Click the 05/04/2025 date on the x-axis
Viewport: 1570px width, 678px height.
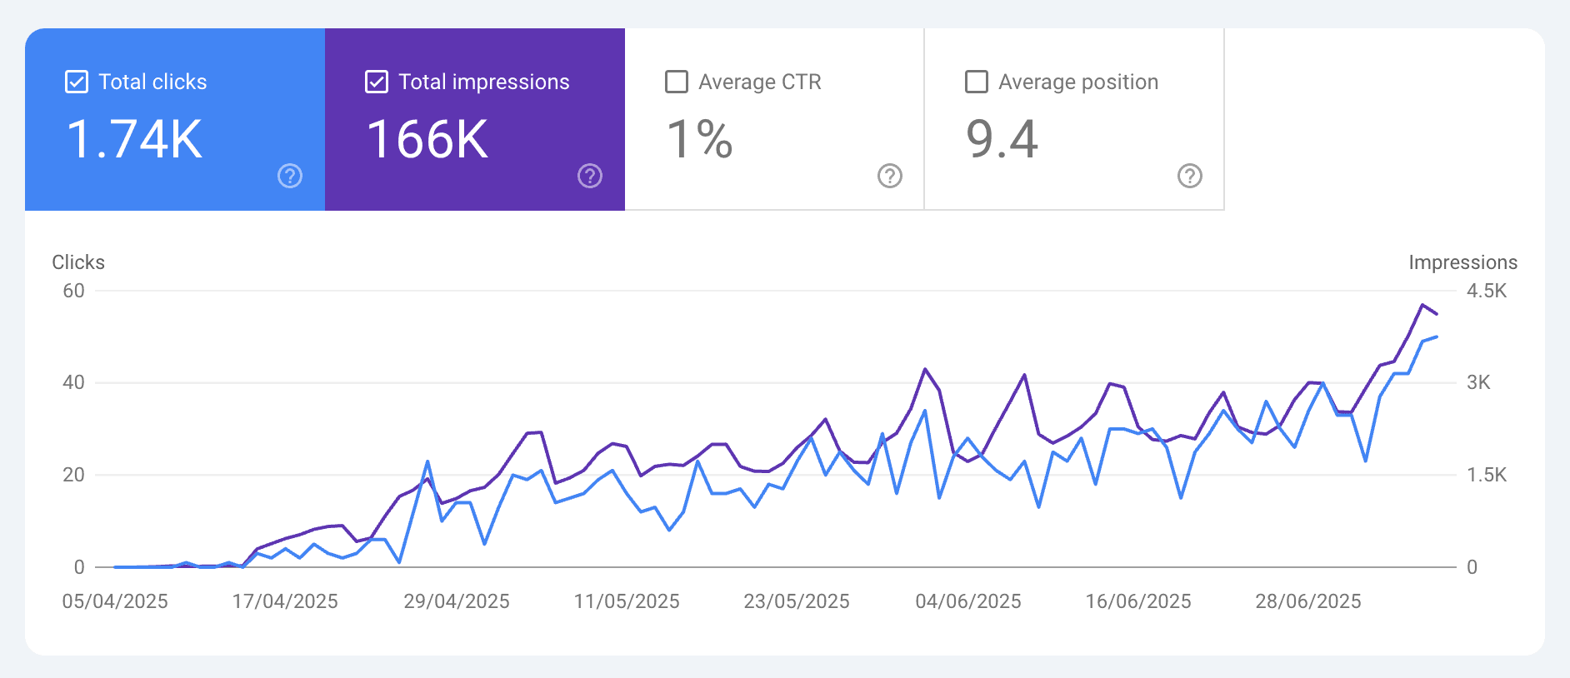click(x=115, y=601)
